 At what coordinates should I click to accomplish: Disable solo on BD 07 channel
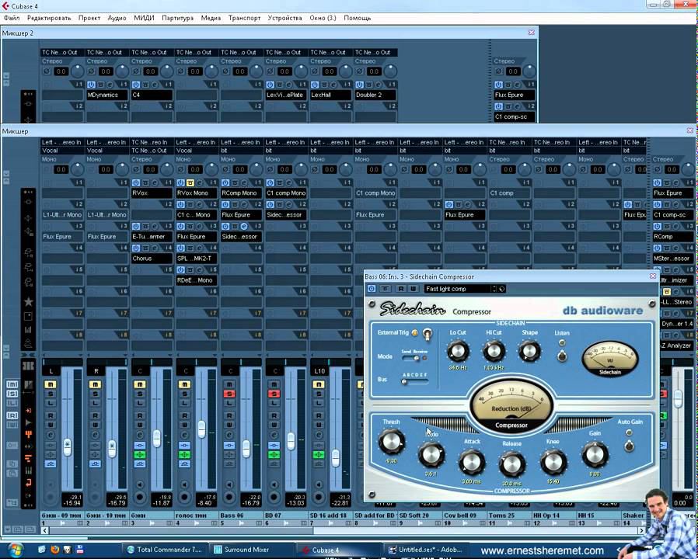coord(274,394)
